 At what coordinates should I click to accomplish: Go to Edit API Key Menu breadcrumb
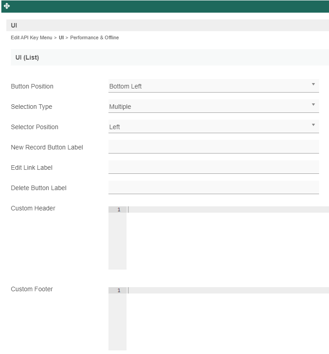[x=32, y=37]
